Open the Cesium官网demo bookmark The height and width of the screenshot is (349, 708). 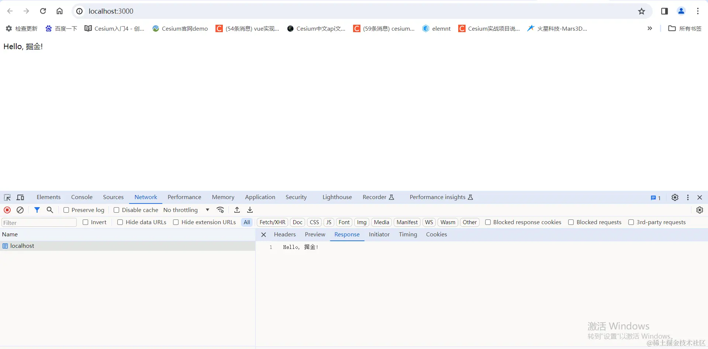180,28
